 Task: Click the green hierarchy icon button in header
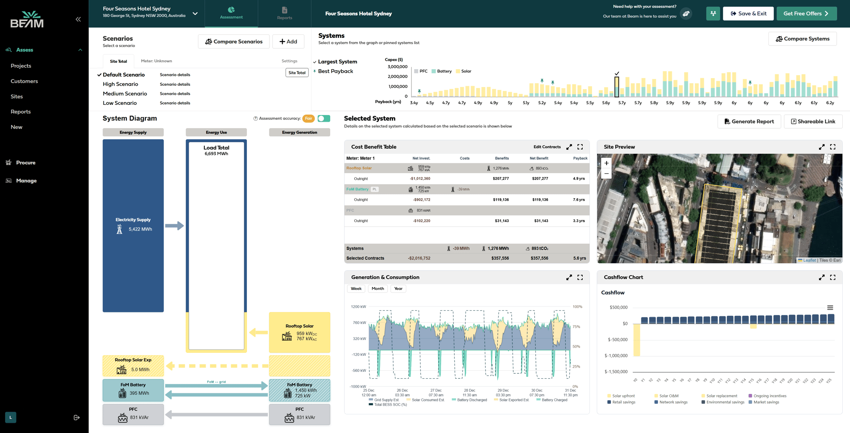coord(713,14)
